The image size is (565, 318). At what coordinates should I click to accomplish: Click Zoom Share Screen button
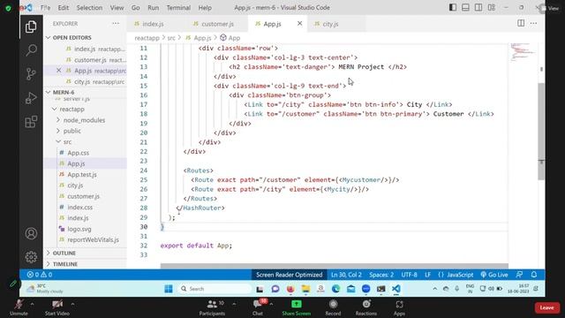(297, 308)
